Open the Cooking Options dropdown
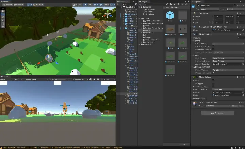Viewport: 245px width, 149px height. tap(228, 89)
